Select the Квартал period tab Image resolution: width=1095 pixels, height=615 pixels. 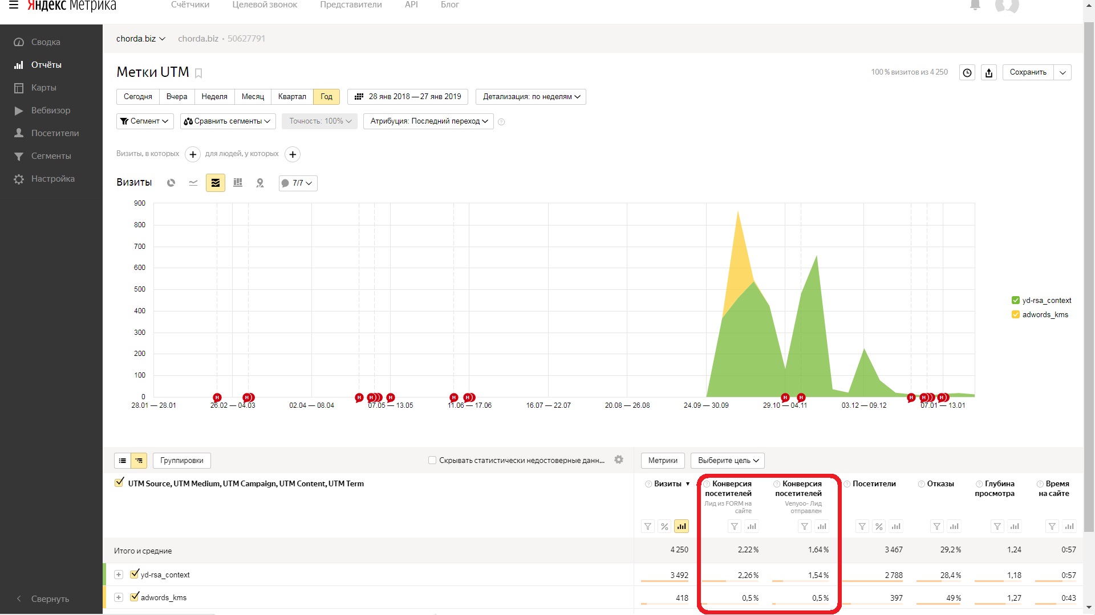pyautogui.click(x=292, y=97)
